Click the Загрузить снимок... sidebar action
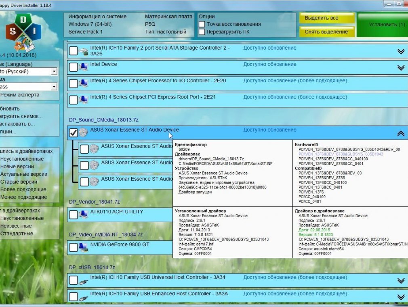This screenshot has width=408, height=307. [x=21, y=116]
